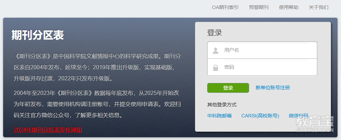
Task: Log in via 中科院邮箱
Action: click(x=219, y=116)
